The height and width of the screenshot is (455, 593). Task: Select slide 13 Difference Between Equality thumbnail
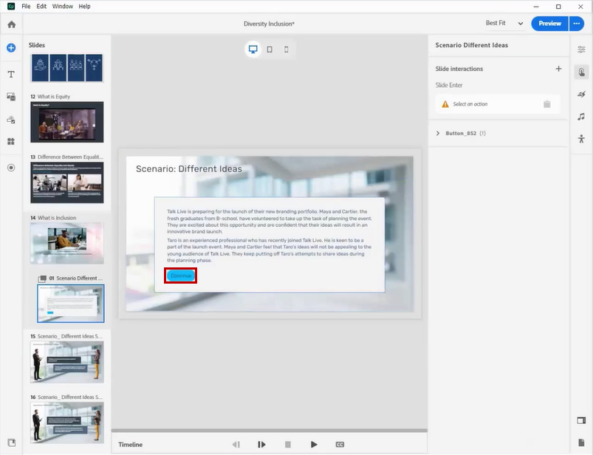pyautogui.click(x=67, y=182)
